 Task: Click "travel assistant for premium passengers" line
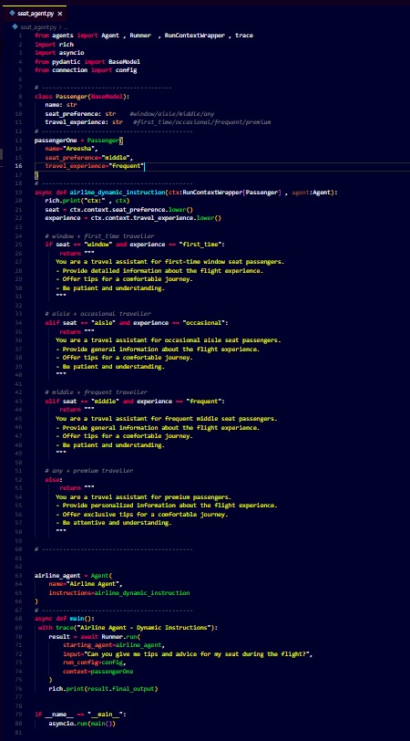tap(143, 497)
